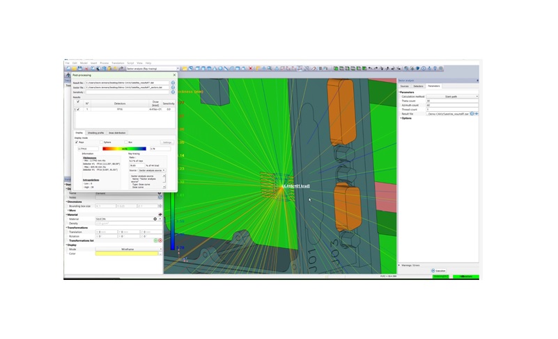558x339 pixels.
Task: Click the red X delete toolbar icon
Action: [250, 69]
